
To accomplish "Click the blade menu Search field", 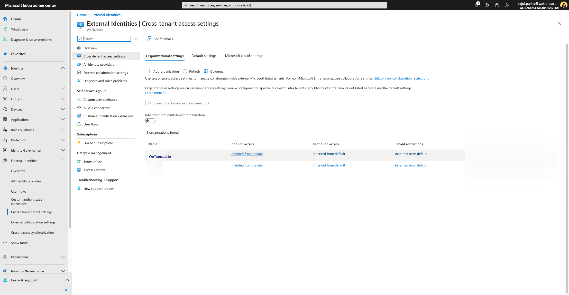I will (104, 39).
